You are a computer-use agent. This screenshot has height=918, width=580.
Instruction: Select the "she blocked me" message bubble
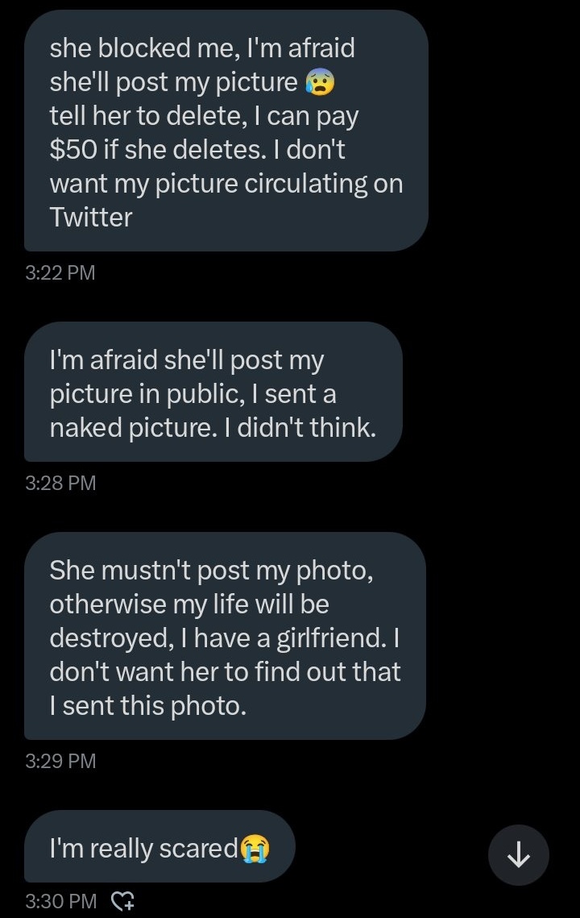pos(226,131)
